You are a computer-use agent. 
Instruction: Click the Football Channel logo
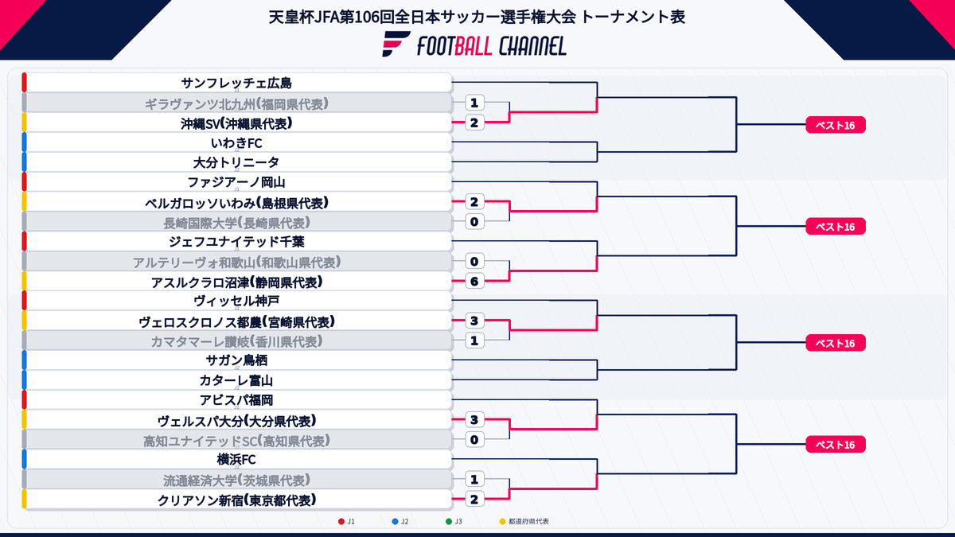point(474,45)
